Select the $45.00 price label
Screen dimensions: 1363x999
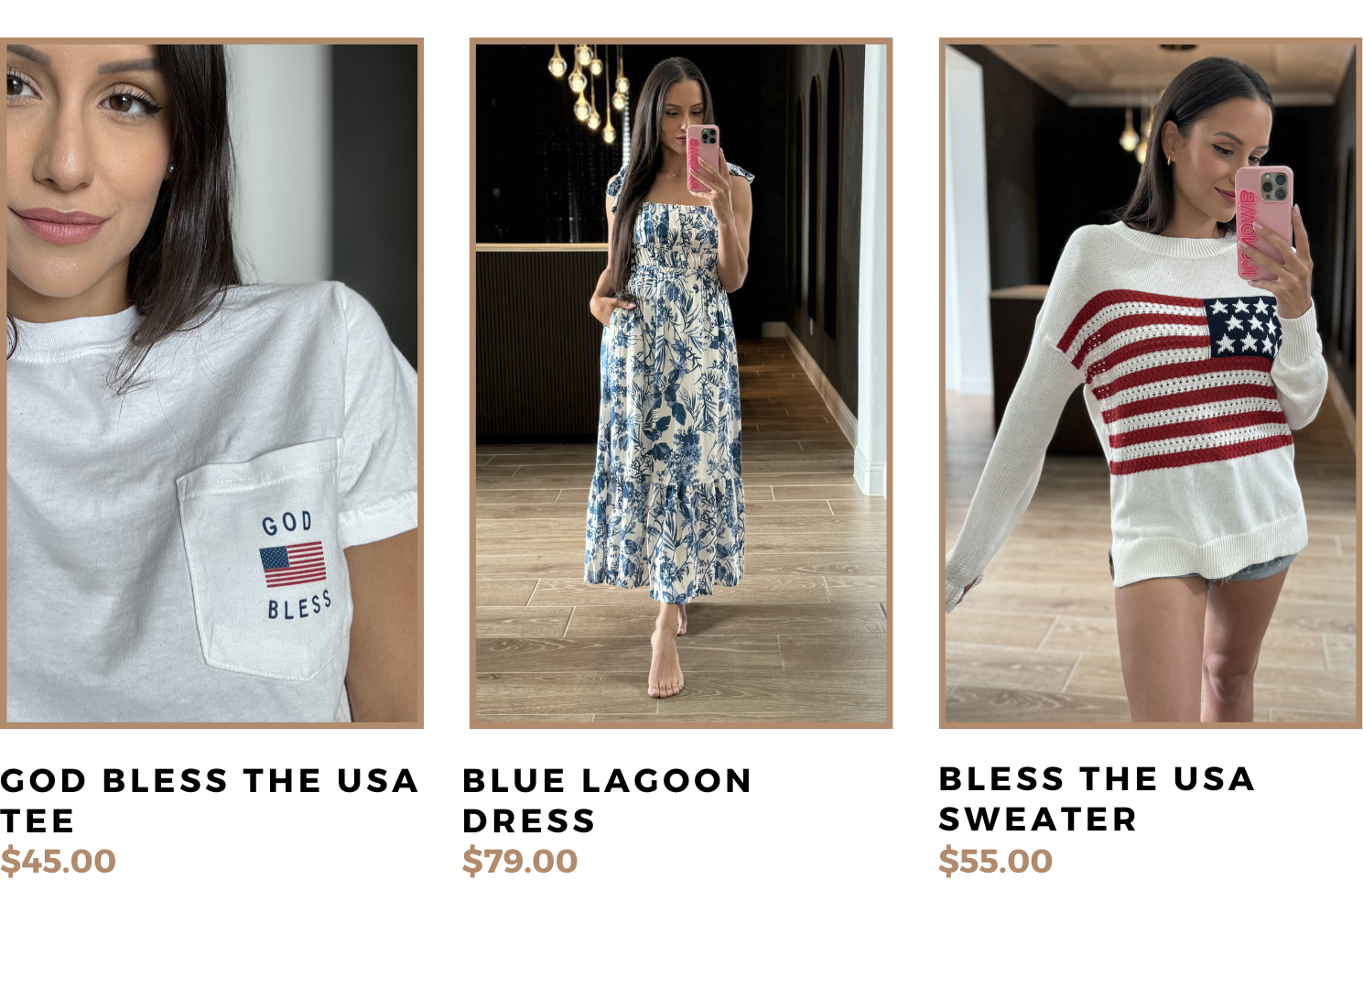point(58,862)
